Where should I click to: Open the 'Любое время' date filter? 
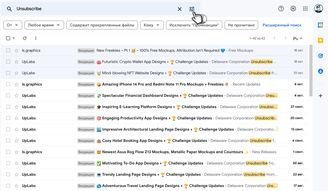(x=44, y=25)
